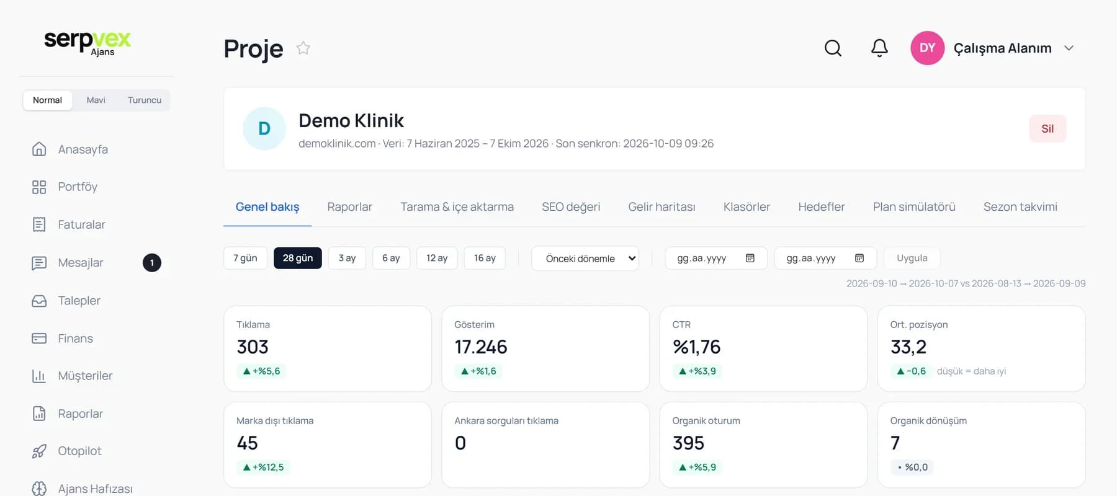Select the 16 ay range
1117x496 pixels.
[485, 258]
